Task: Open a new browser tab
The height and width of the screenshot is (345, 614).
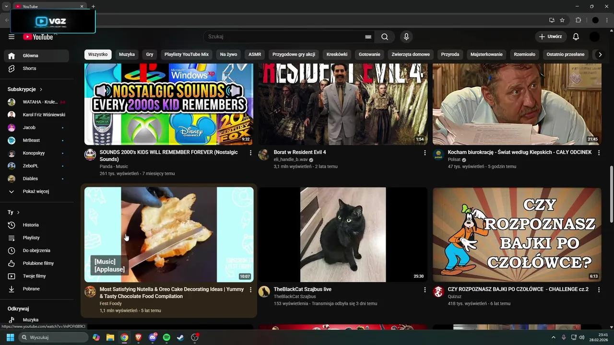Action: point(93,6)
